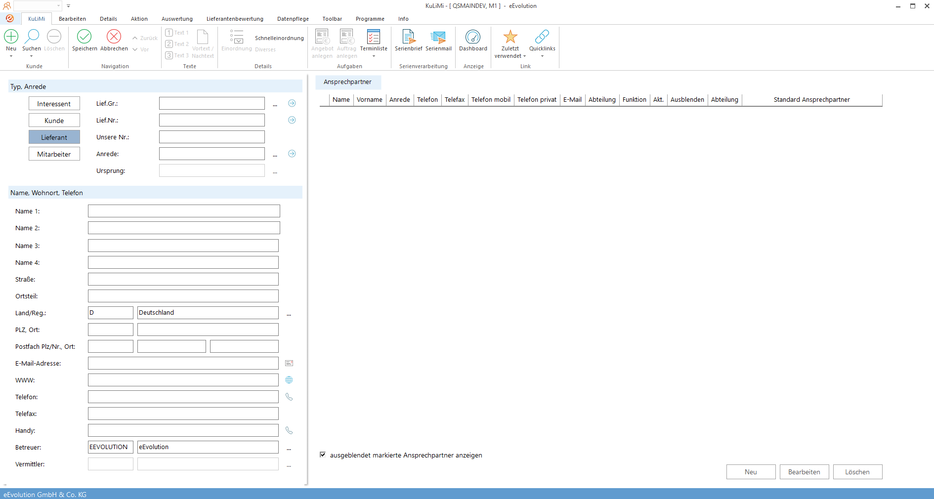
Task: Click the arrow icon beside Lief.Gr.
Action: (x=292, y=103)
